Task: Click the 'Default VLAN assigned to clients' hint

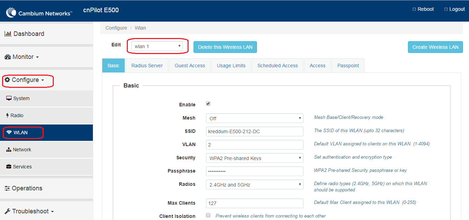Action: (x=372, y=144)
